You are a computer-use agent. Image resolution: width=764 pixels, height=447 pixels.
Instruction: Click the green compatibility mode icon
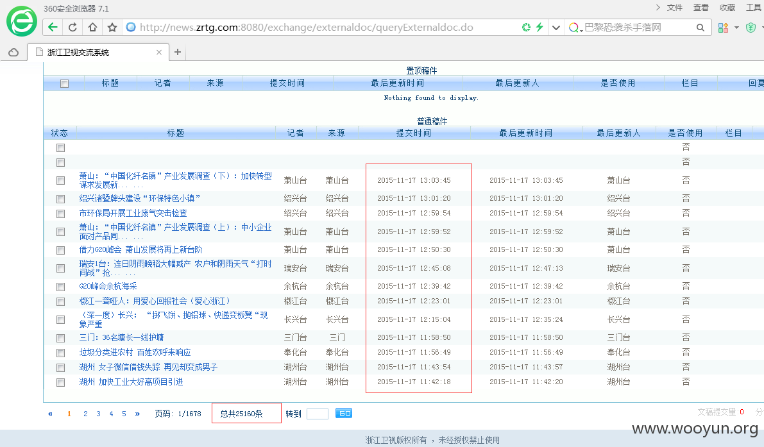pyautogui.click(x=526, y=28)
